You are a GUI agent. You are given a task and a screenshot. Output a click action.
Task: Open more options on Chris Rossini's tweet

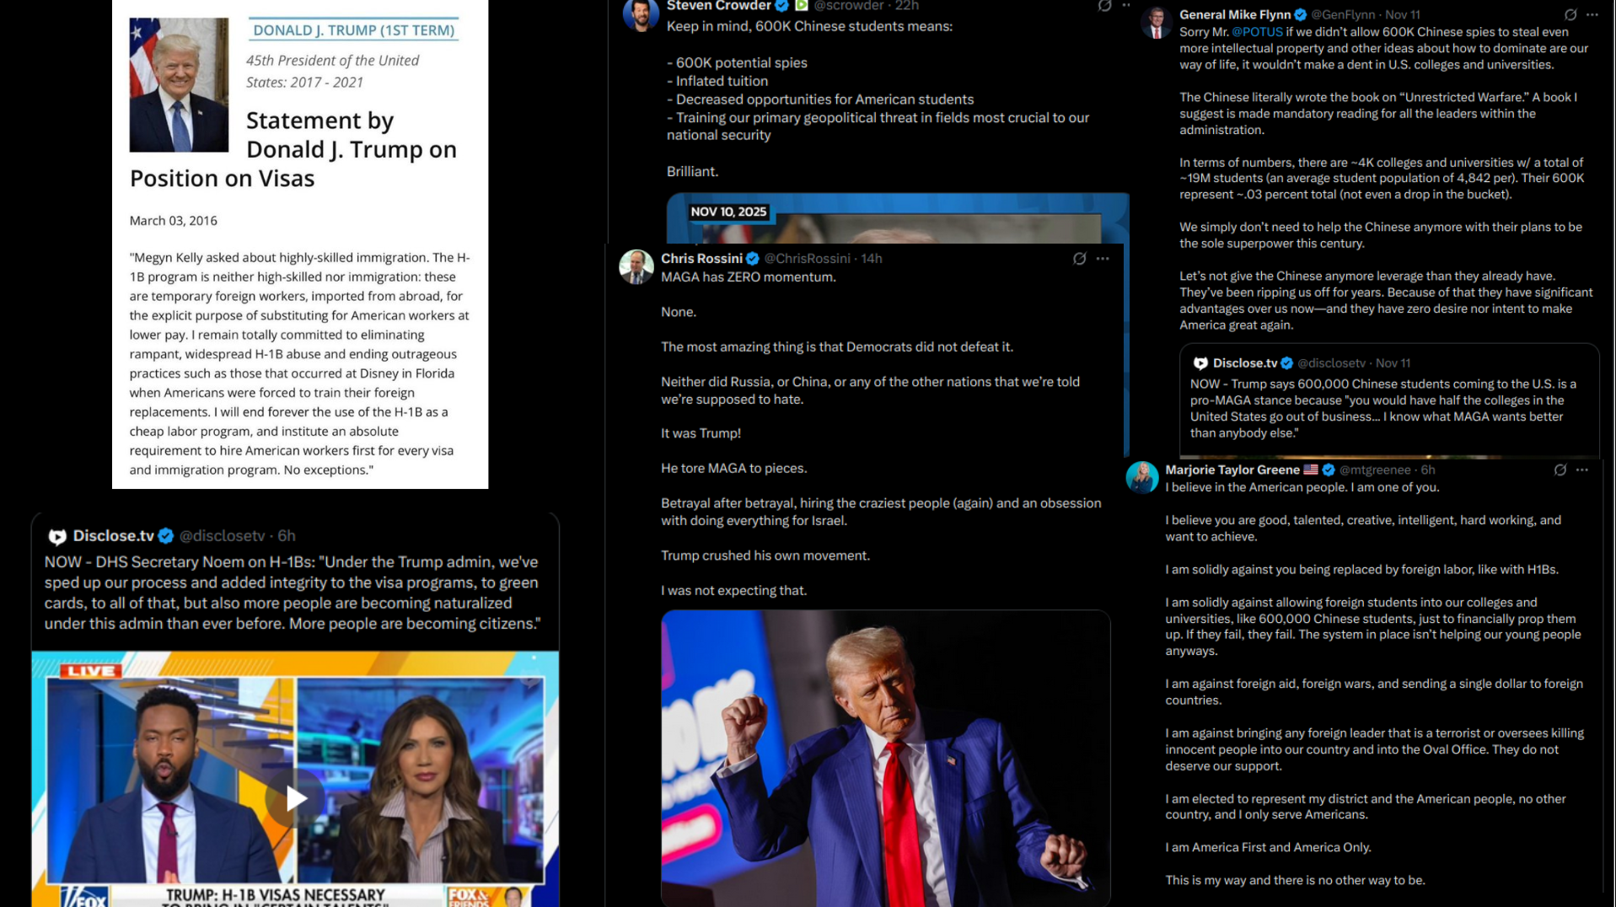click(1103, 259)
